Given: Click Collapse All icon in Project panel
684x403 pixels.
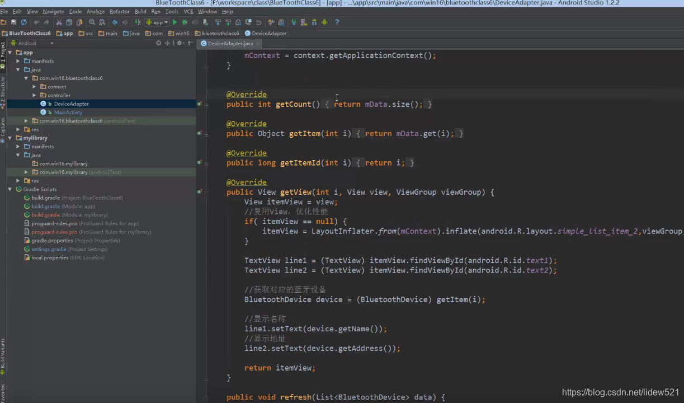Looking at the screenshot, I should pyautogui.click(x=167, y=43).
